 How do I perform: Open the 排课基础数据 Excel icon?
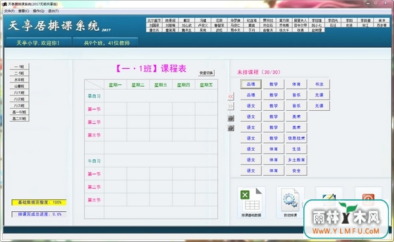tap(251, 203)
